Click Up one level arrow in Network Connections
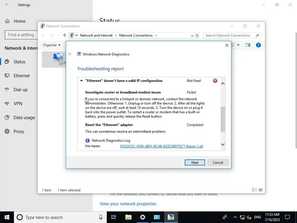 coord(65,35)
